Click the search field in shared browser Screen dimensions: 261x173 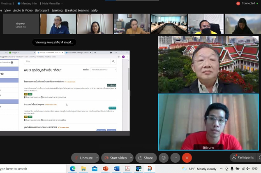(67, 61)
